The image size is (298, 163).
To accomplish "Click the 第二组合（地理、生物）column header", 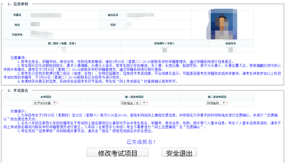I will coord(62,43).
